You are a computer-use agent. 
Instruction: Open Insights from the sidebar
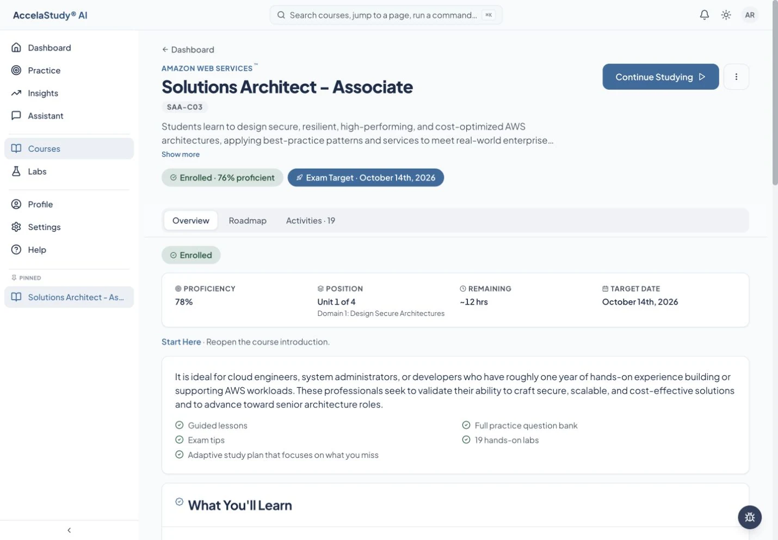(x=69, y=94)
